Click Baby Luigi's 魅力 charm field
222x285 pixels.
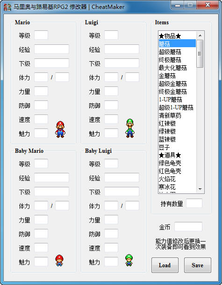pos(111,262)
